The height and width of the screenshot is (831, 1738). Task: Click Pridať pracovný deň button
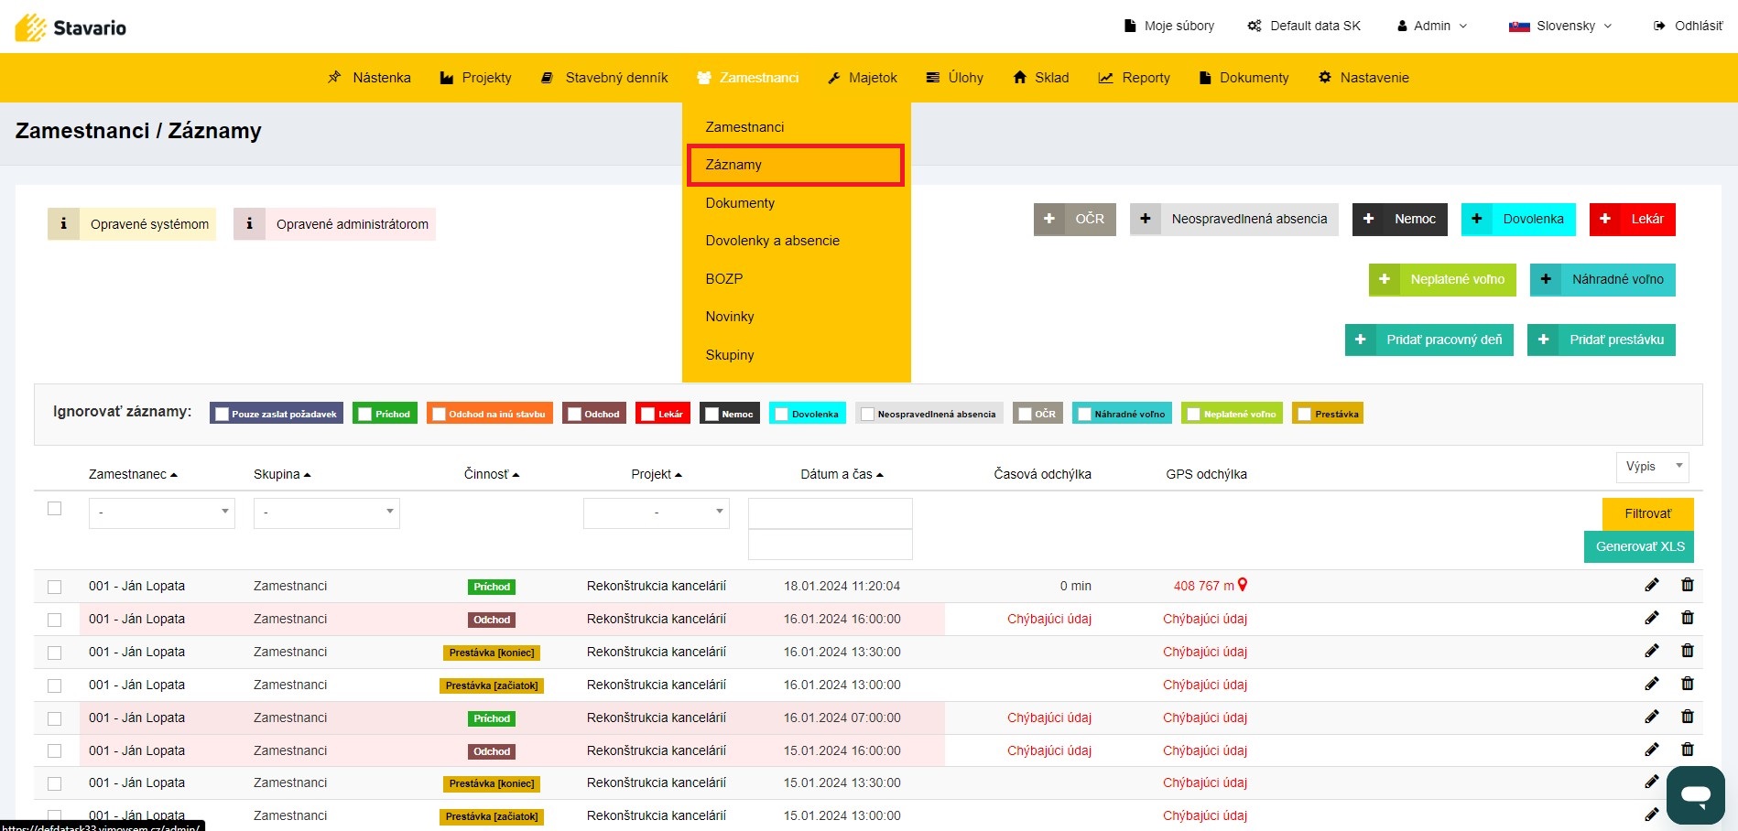pyautogui.click(x=1428, y=340)
